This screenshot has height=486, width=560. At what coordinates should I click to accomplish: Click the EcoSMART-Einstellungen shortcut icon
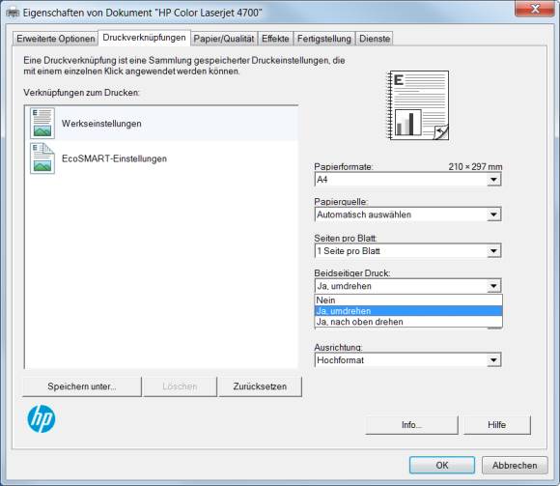42,158
